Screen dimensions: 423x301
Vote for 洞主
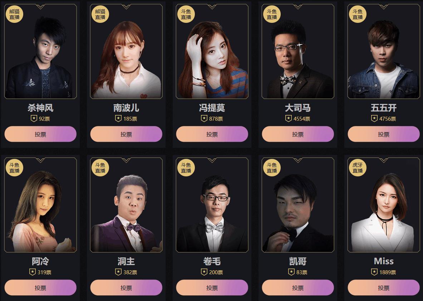click(x=126, y=287)
